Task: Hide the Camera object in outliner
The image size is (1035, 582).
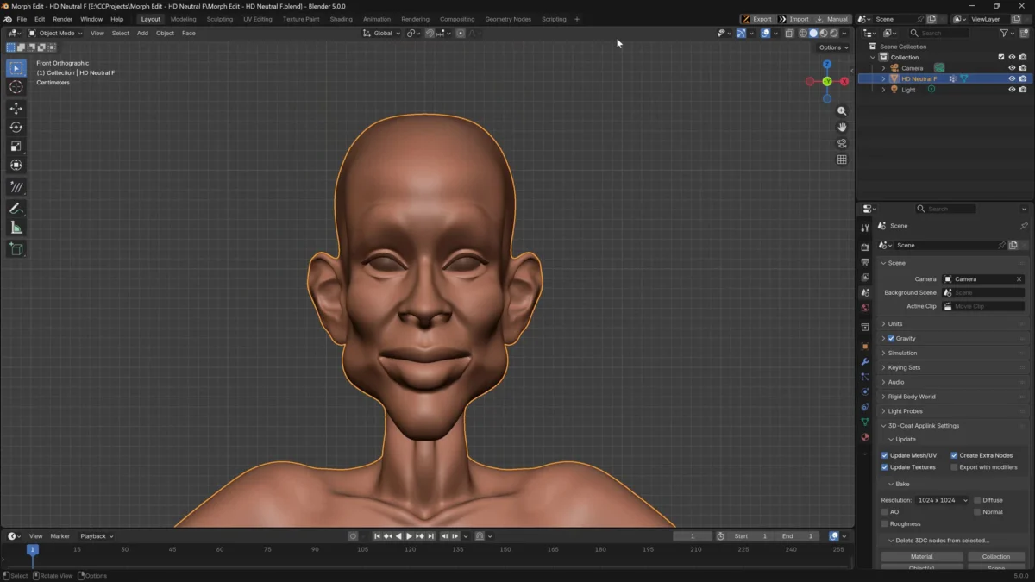Action: pyautogui.click(x=1012, y=68)
